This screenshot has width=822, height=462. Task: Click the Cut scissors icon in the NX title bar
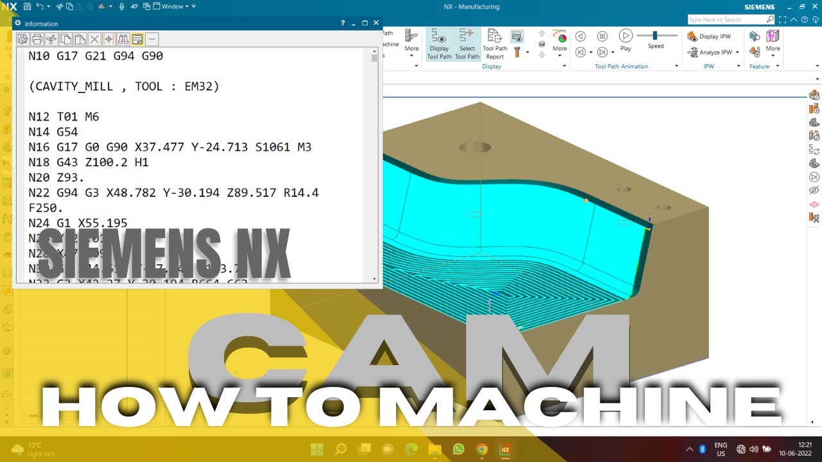[x=60, y=6]
